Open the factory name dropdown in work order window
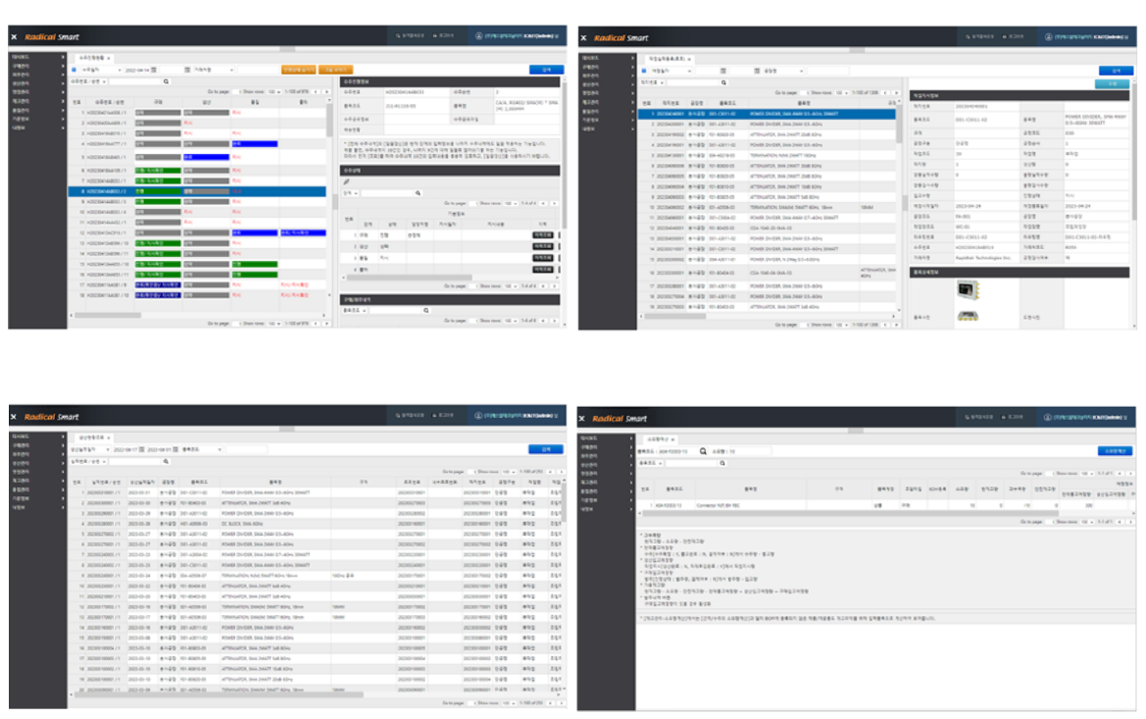The image size is (1146, 719). [x=786, y=71]
